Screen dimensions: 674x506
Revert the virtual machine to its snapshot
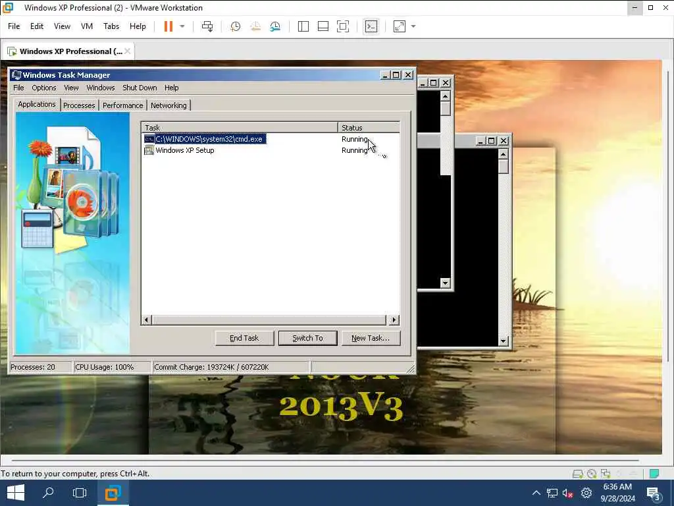click(x=255, y=26)
